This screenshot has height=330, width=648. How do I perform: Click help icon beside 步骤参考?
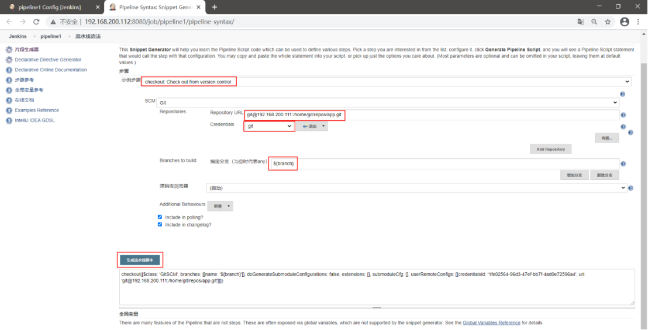click(9, 80)
